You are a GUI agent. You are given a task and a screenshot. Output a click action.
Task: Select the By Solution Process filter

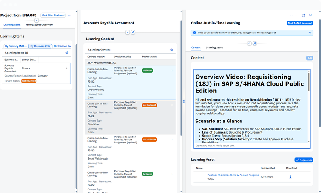pyautogui.click(x=62, y=46)
